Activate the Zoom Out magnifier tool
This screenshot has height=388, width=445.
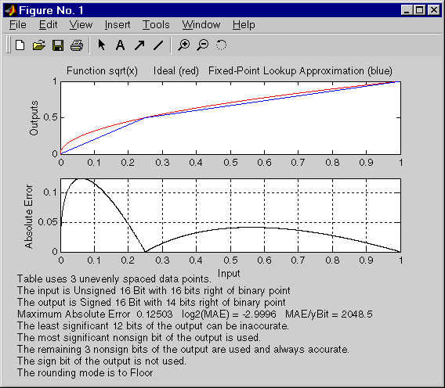(x=203, y=45)
